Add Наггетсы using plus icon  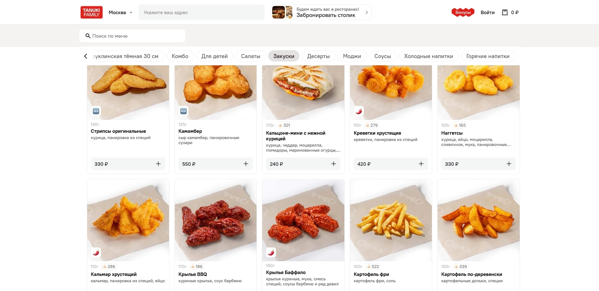point(509,164)
